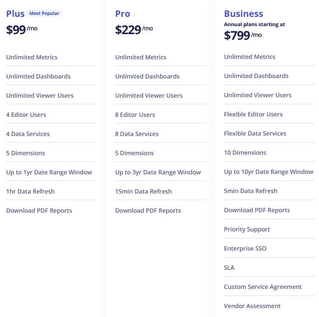Select the Most Popular badge
Screen dimensions: 319x317
(44, 14)
